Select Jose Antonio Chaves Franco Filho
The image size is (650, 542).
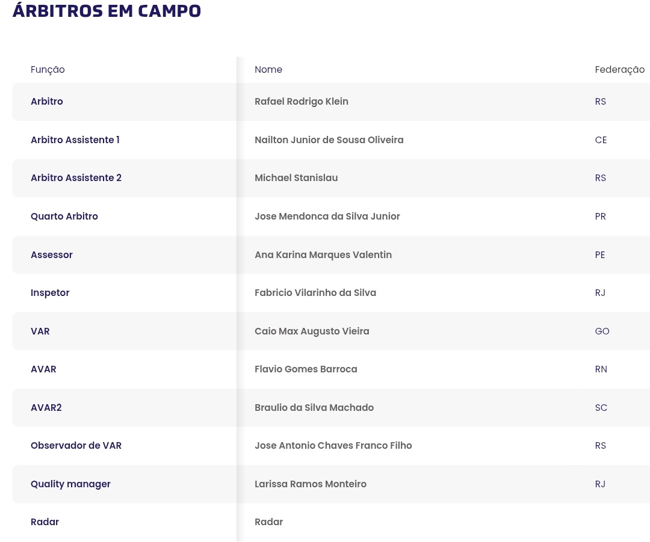(333, 446)
